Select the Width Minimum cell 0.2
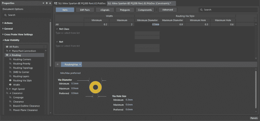The image size is (260, 121). (x=97, y=24)
